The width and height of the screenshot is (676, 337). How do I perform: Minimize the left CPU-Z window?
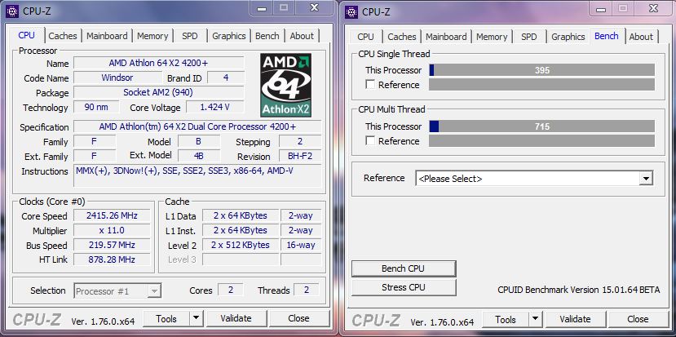262,8
